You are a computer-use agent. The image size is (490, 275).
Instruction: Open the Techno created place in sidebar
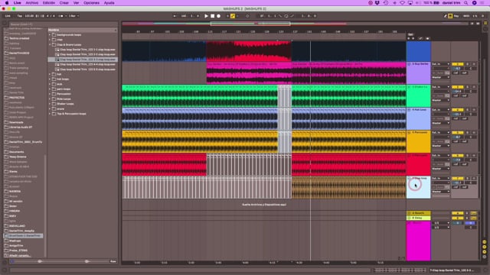(x=18, y=38)
